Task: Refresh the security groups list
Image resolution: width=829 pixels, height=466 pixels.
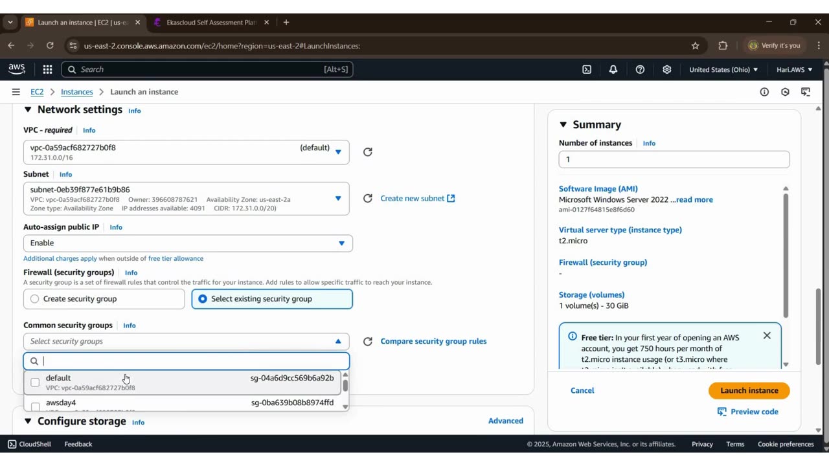Action: pos(368,342)
